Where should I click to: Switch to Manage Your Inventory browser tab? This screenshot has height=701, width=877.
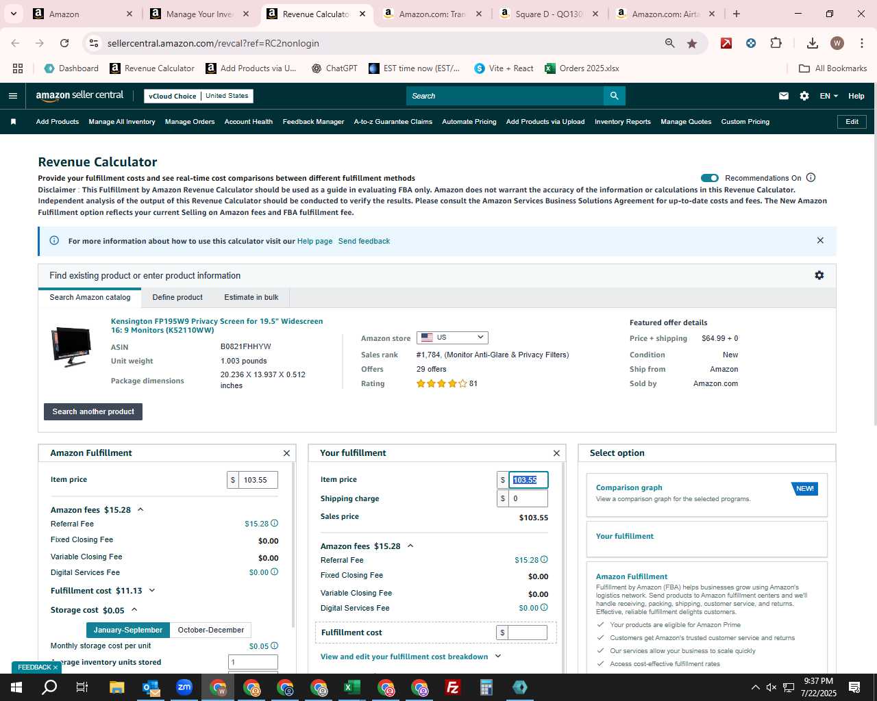click(x=199, y=14)
